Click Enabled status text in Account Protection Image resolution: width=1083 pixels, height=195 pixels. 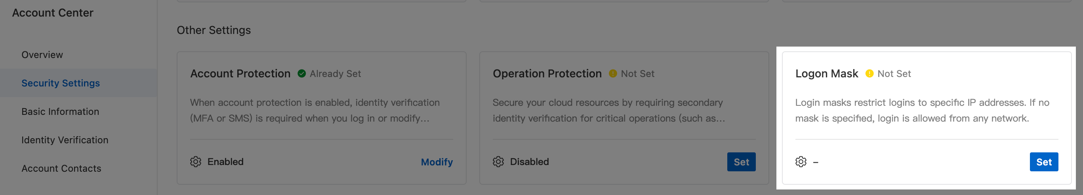pyautogui.click(x=225, y=162)
